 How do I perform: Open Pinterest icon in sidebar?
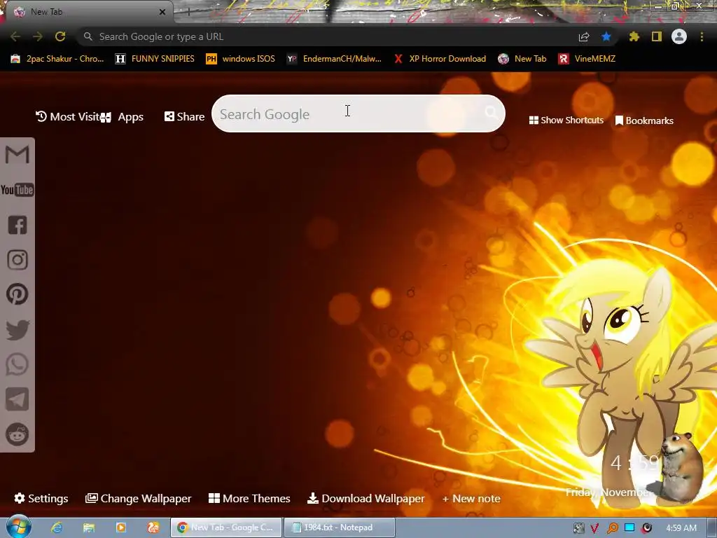pos(18,294)
